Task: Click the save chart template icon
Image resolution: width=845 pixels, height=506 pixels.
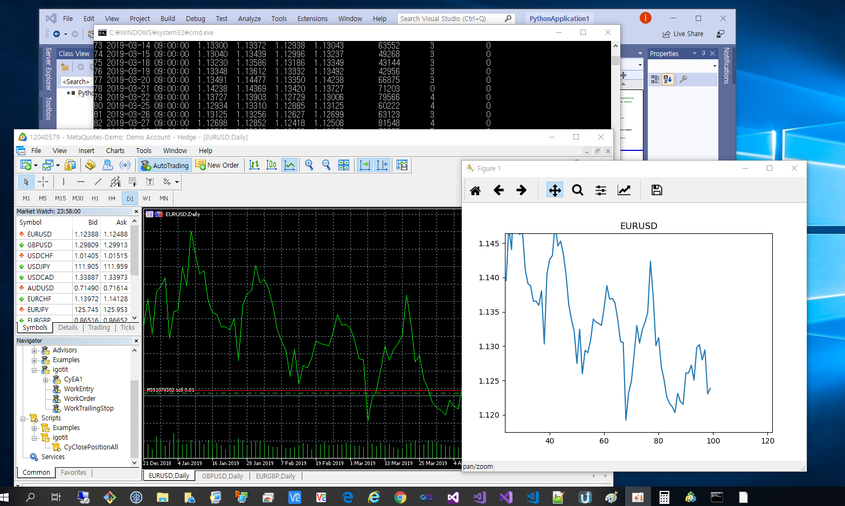Action: 402,165
